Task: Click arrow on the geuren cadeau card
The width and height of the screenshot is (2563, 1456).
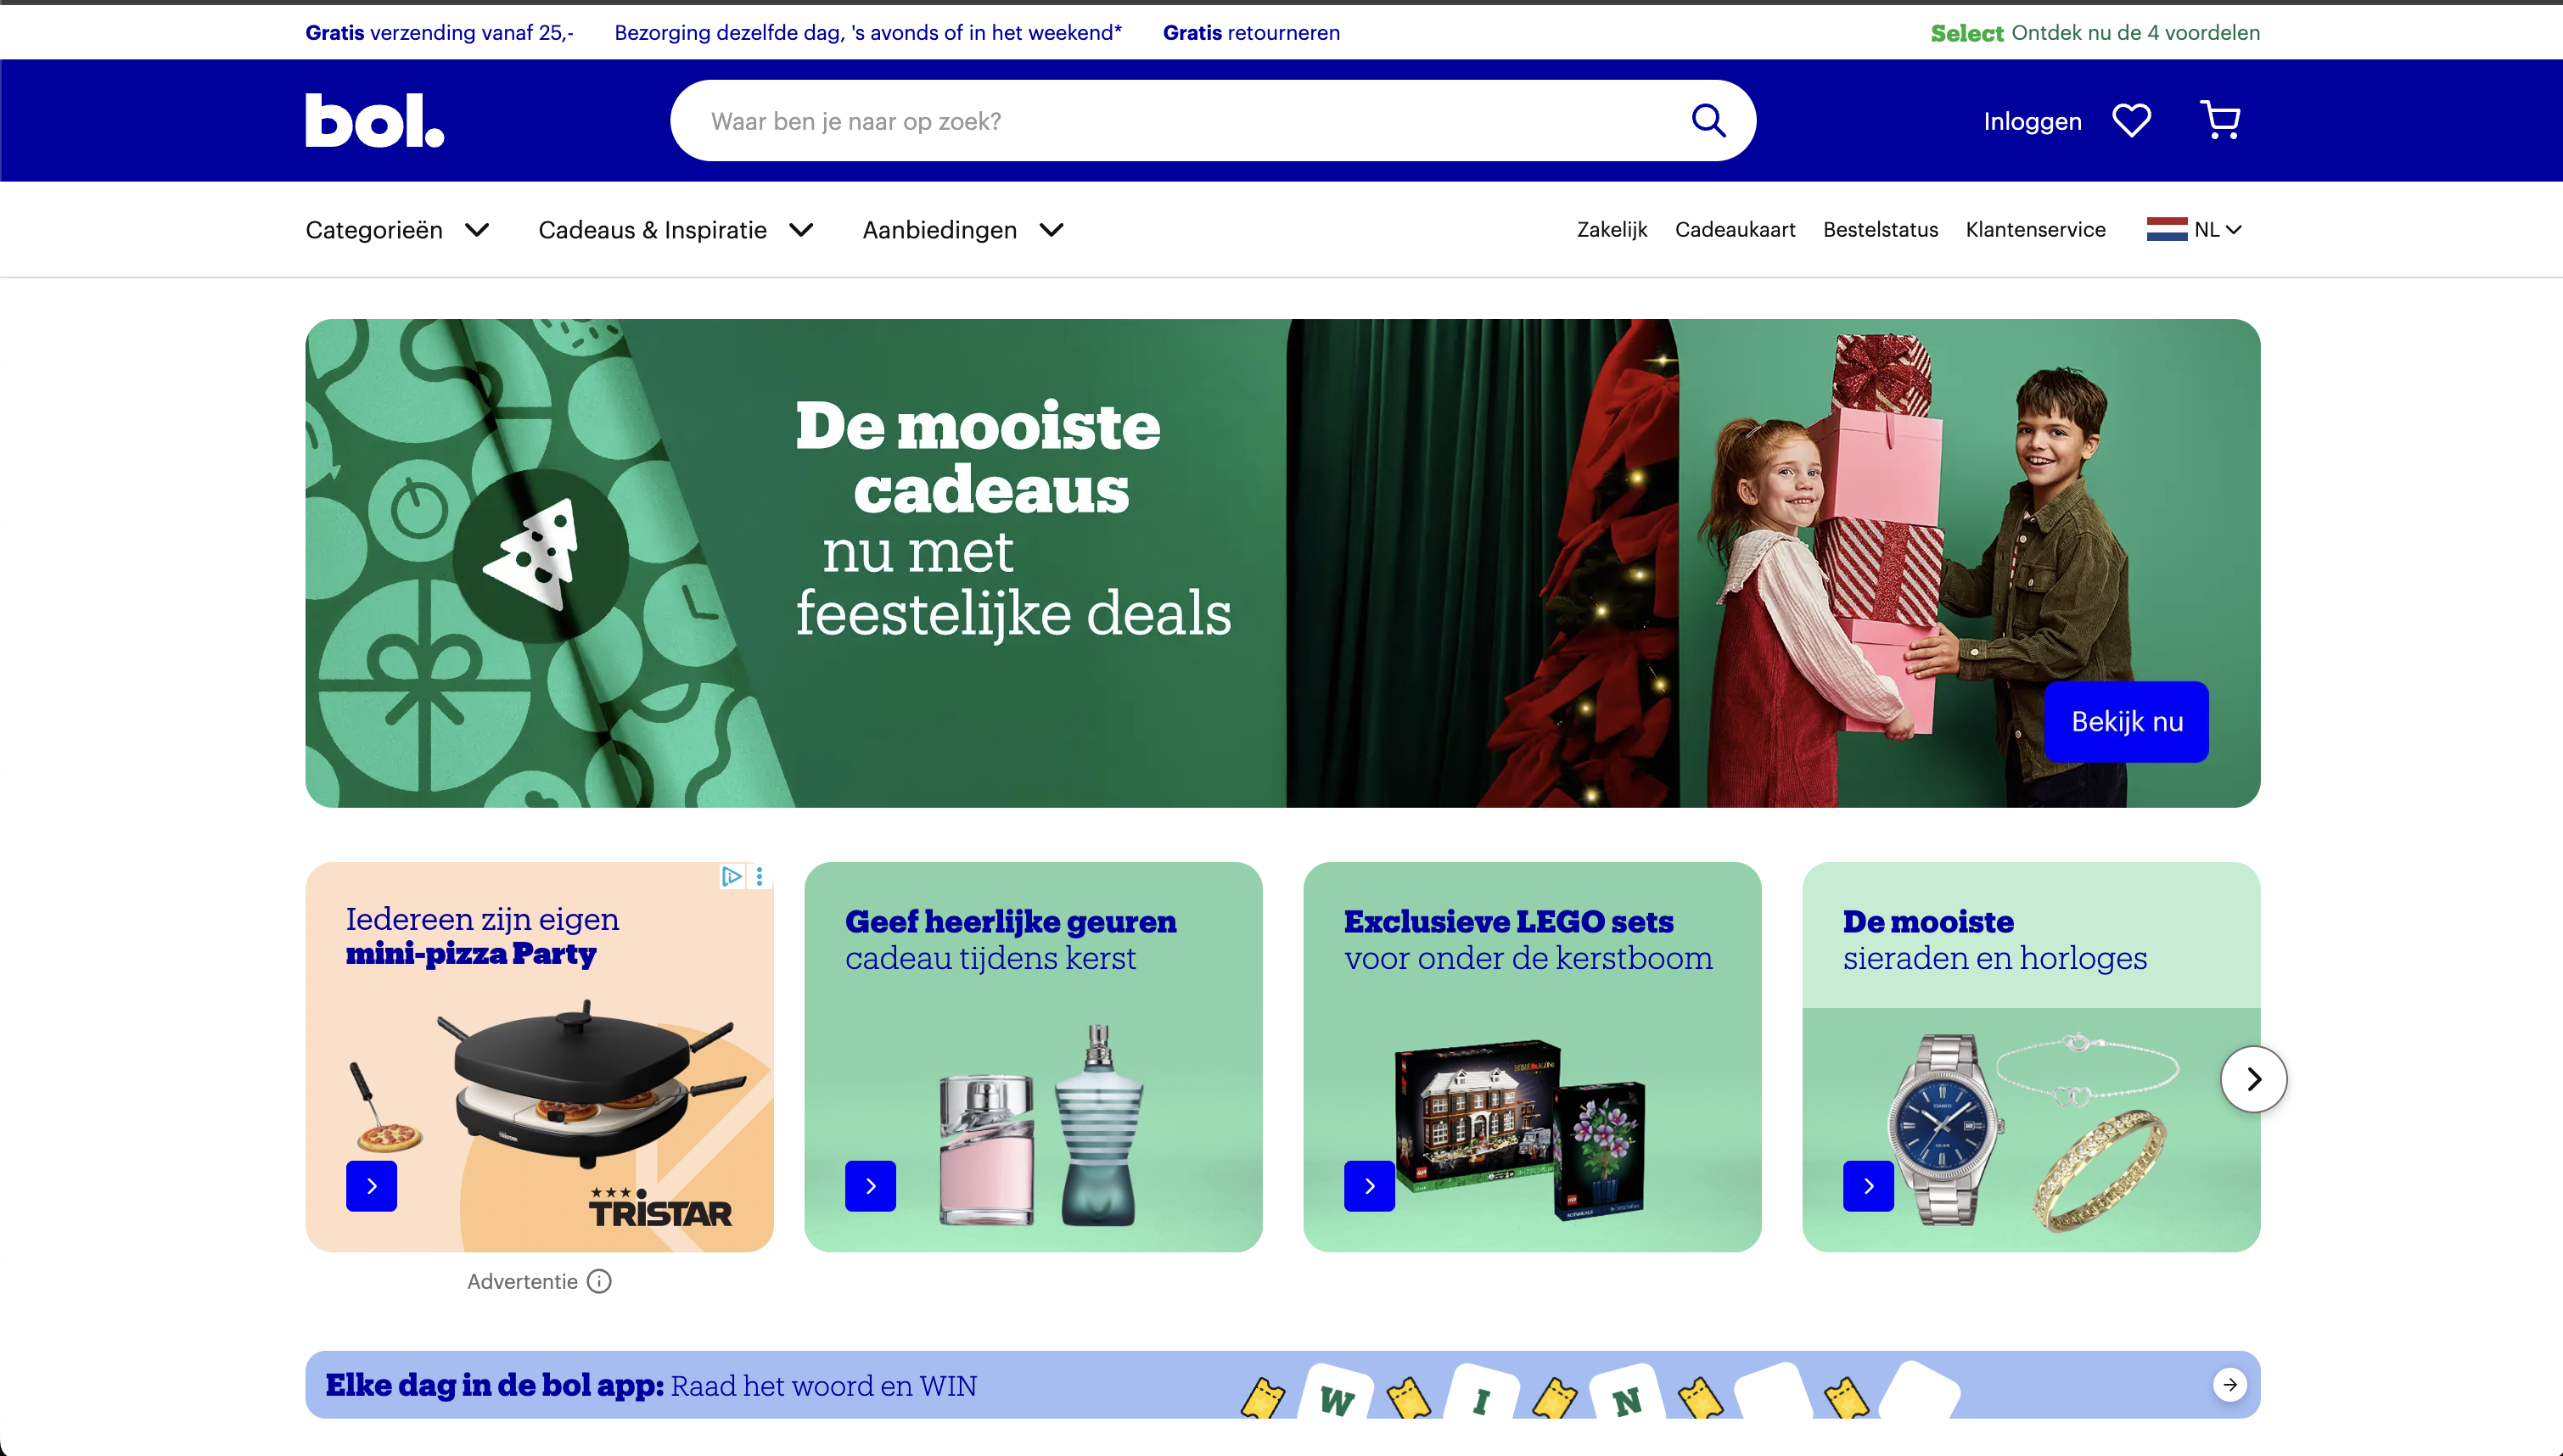Action: pos(870,1186)
